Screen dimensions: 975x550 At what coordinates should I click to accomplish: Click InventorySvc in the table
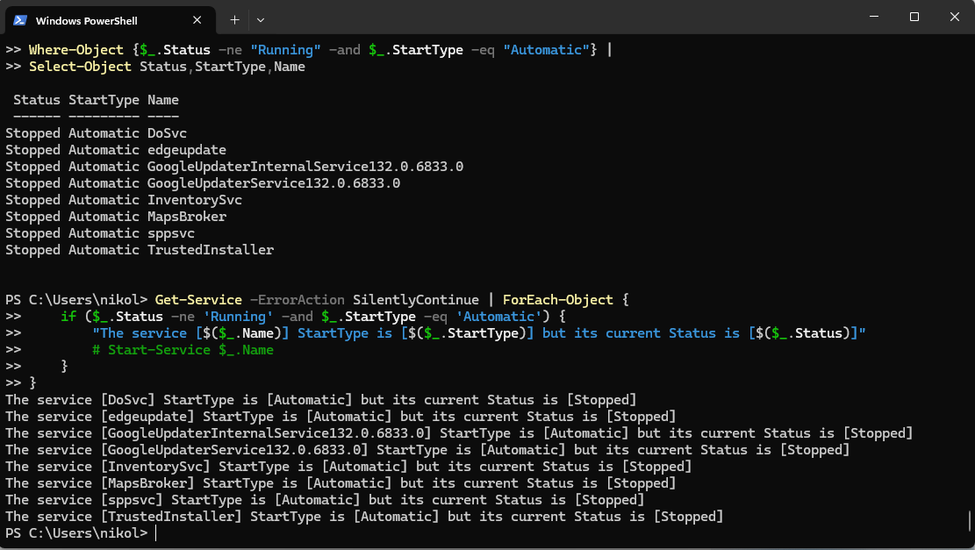(195, 200)
